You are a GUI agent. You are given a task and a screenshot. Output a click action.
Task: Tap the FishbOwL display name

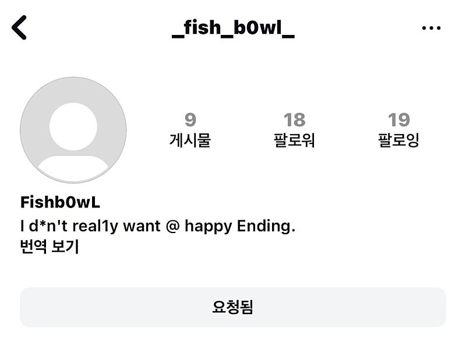[x=60, y=202]
